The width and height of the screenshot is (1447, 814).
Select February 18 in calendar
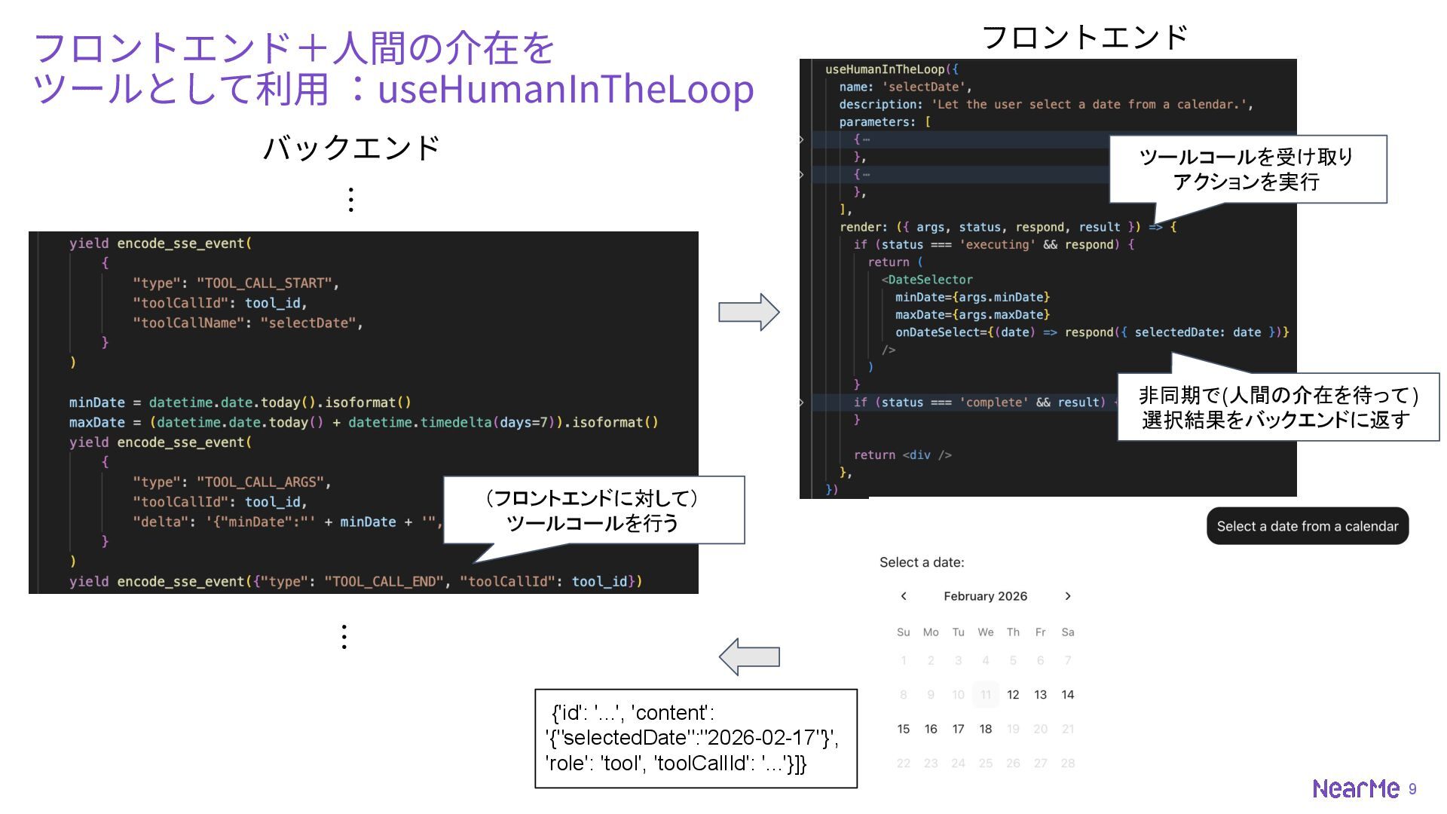pyautogui.click(x=985, y=729)
